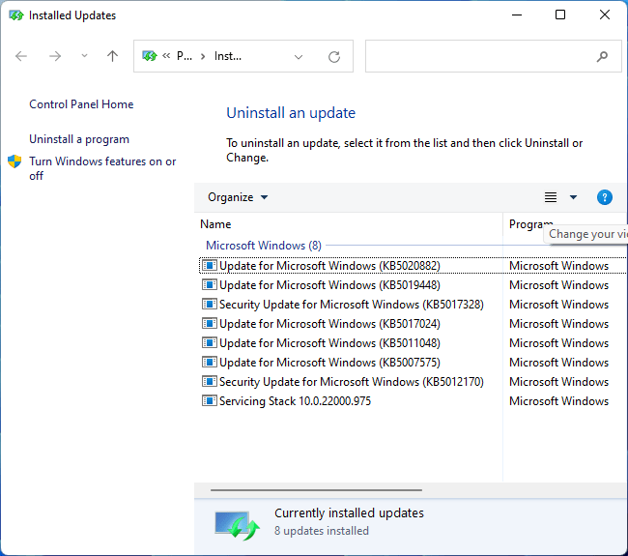Click the icon of update KB5017024

(x=210, y=323)
